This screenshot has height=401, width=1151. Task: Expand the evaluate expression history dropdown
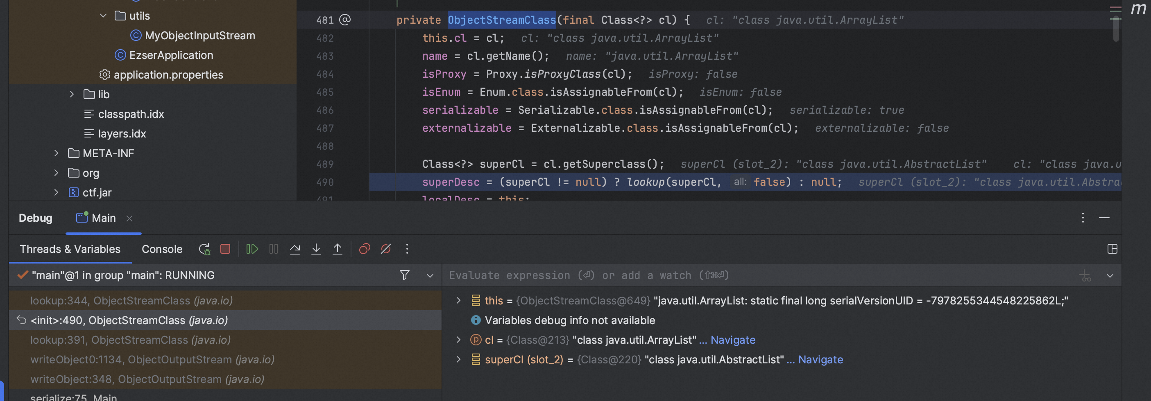pyautogui.click(x=1110, y=275)
